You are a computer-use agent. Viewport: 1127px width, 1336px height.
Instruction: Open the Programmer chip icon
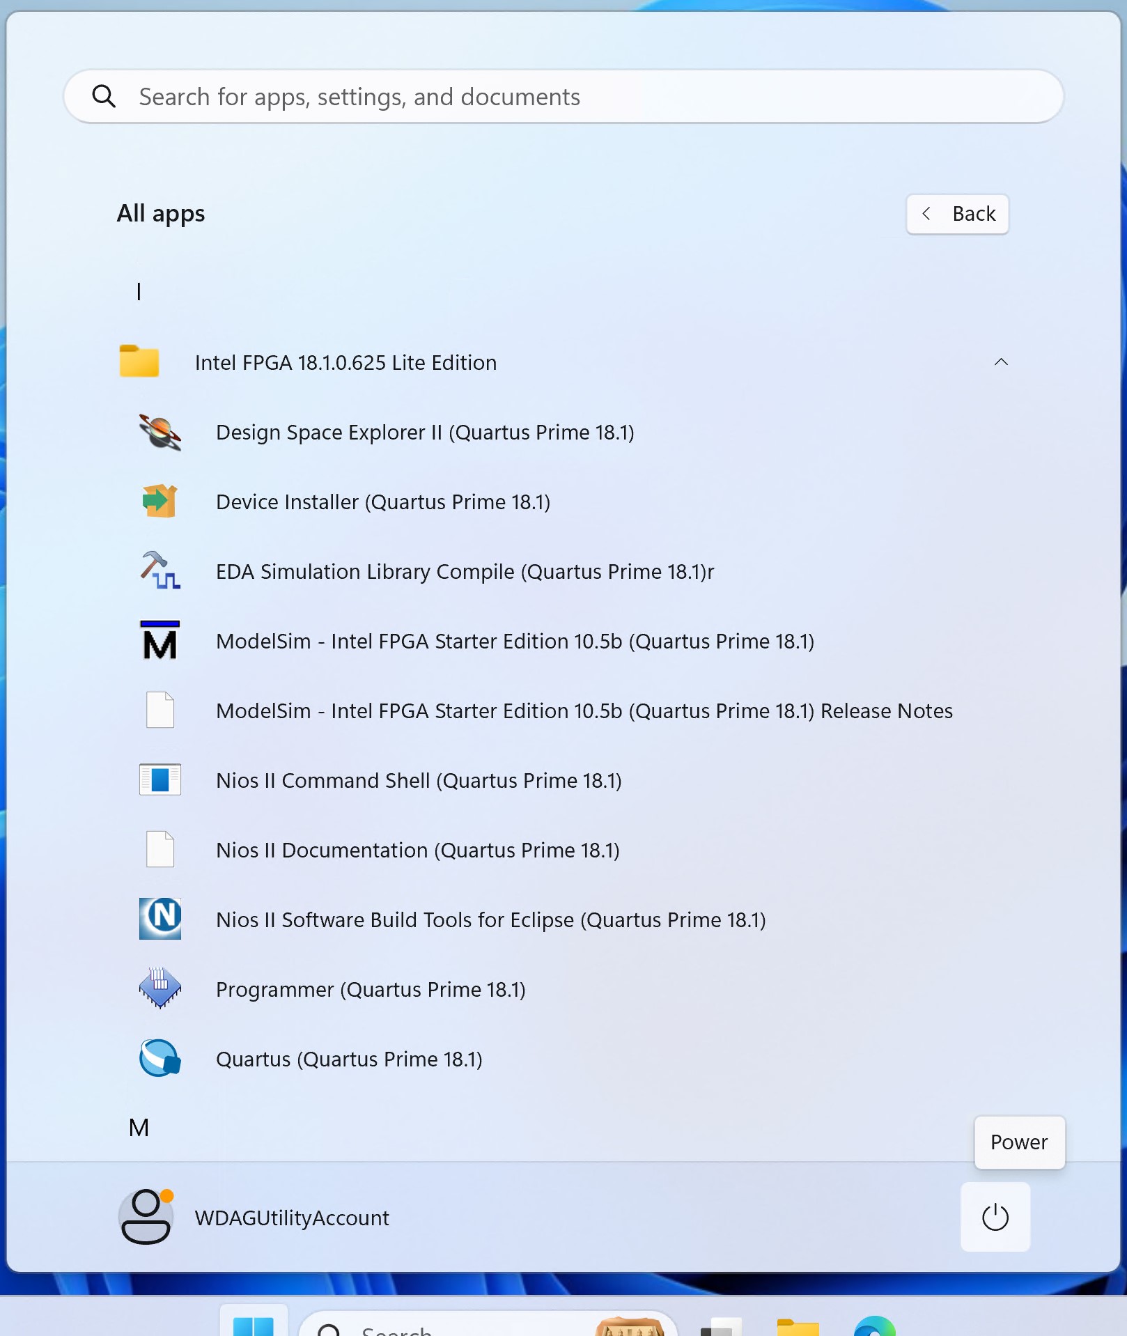[x=160, y=988]
